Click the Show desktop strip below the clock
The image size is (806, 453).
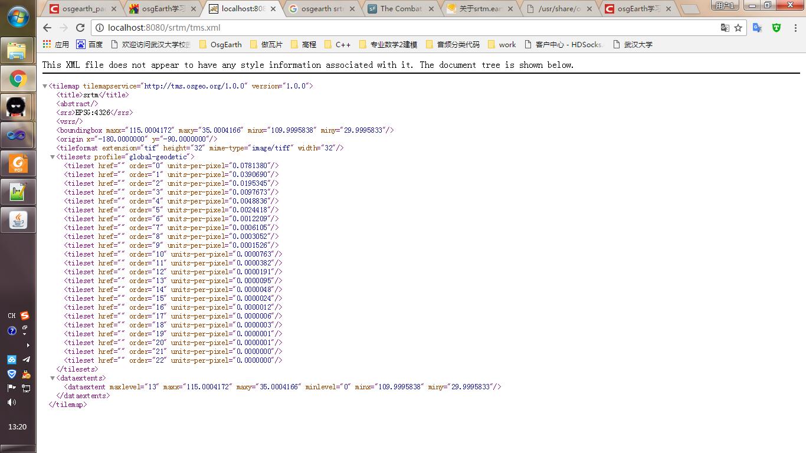[18, 449]
